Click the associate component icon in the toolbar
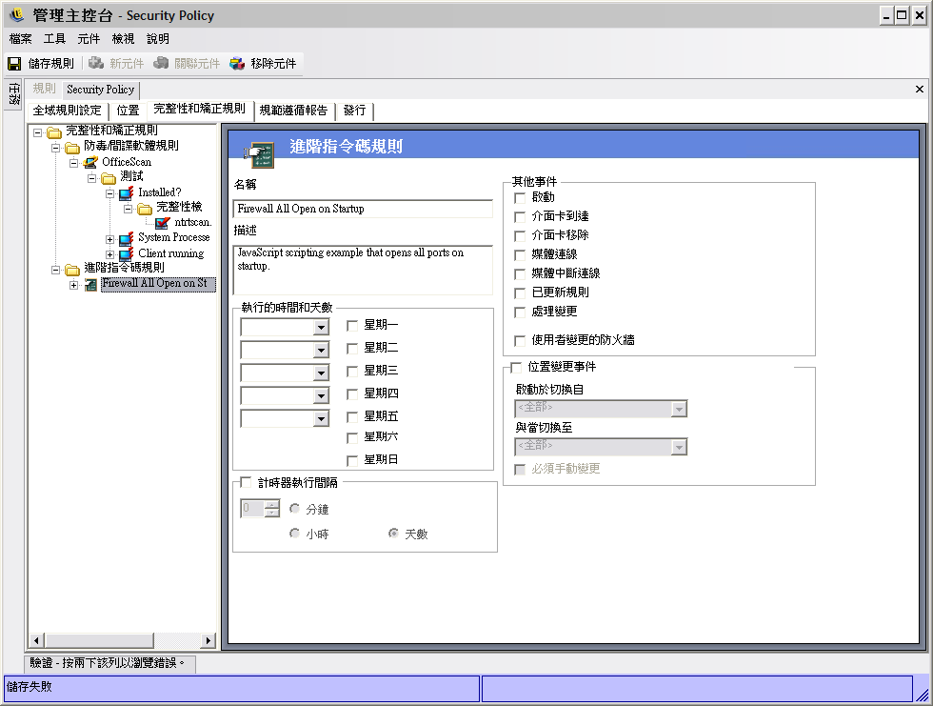Viewport: 933px width, 706px height. tap(161, 63)
